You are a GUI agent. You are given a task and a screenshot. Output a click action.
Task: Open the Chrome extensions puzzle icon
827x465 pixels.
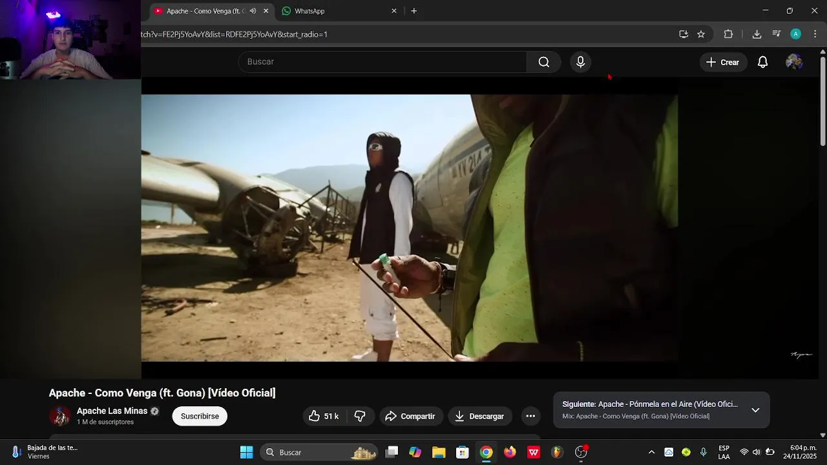[x=728, y=34]
